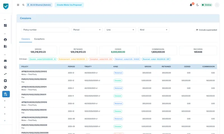Click the shield logo at top left
The image size is (224, 134).
click(x=6, y=6)
